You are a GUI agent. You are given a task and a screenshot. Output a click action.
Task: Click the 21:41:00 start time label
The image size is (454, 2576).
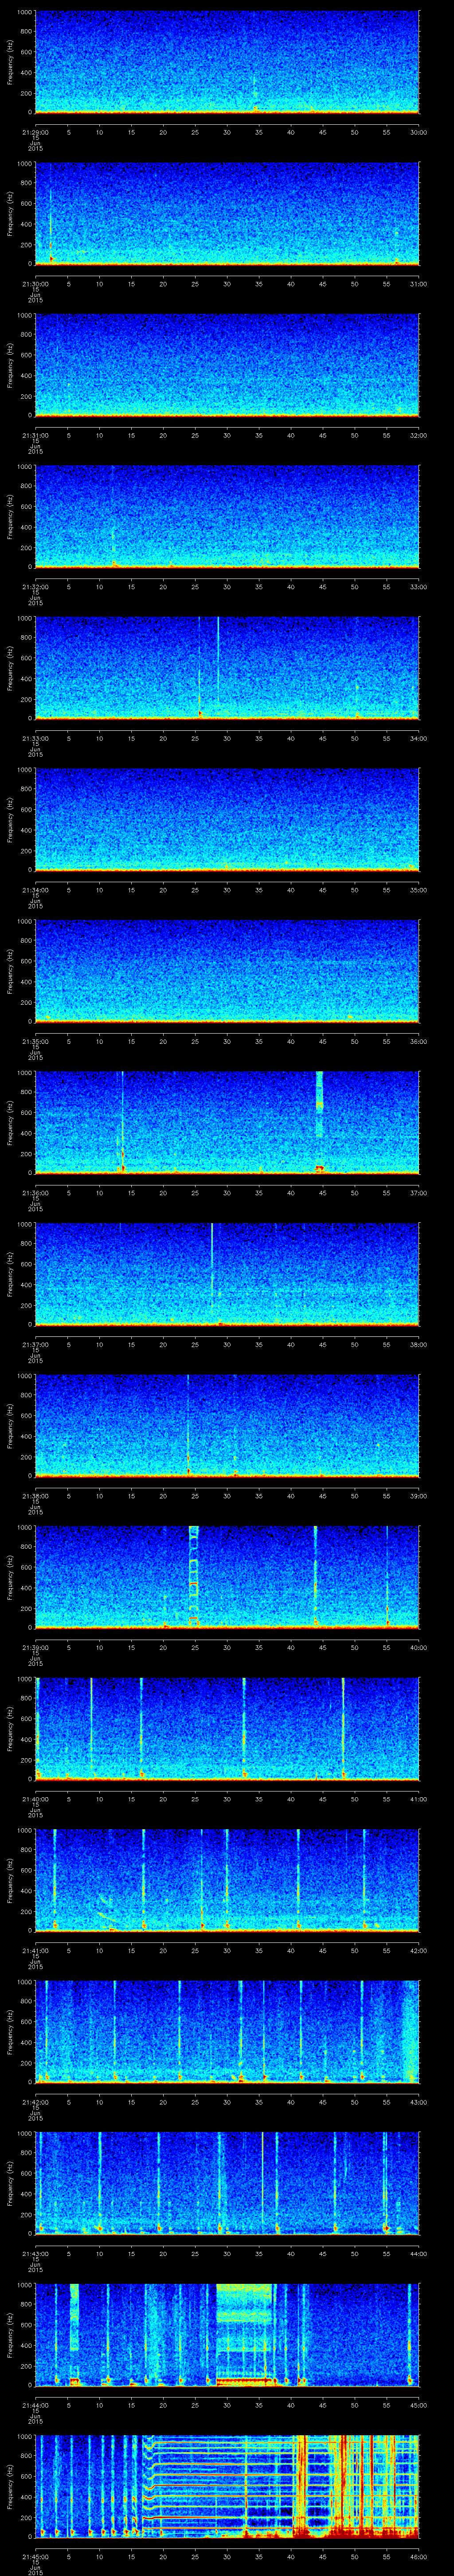click(x=35, y=1950)
